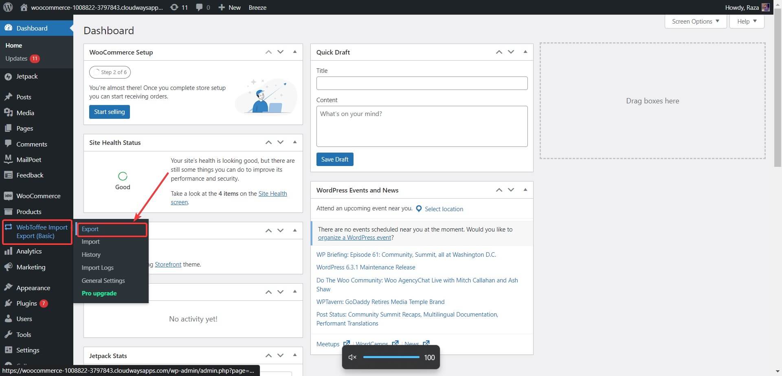Toggle the WordPress Events and News panel
This screenshot has width=782, height=376.
pos(525,190)
